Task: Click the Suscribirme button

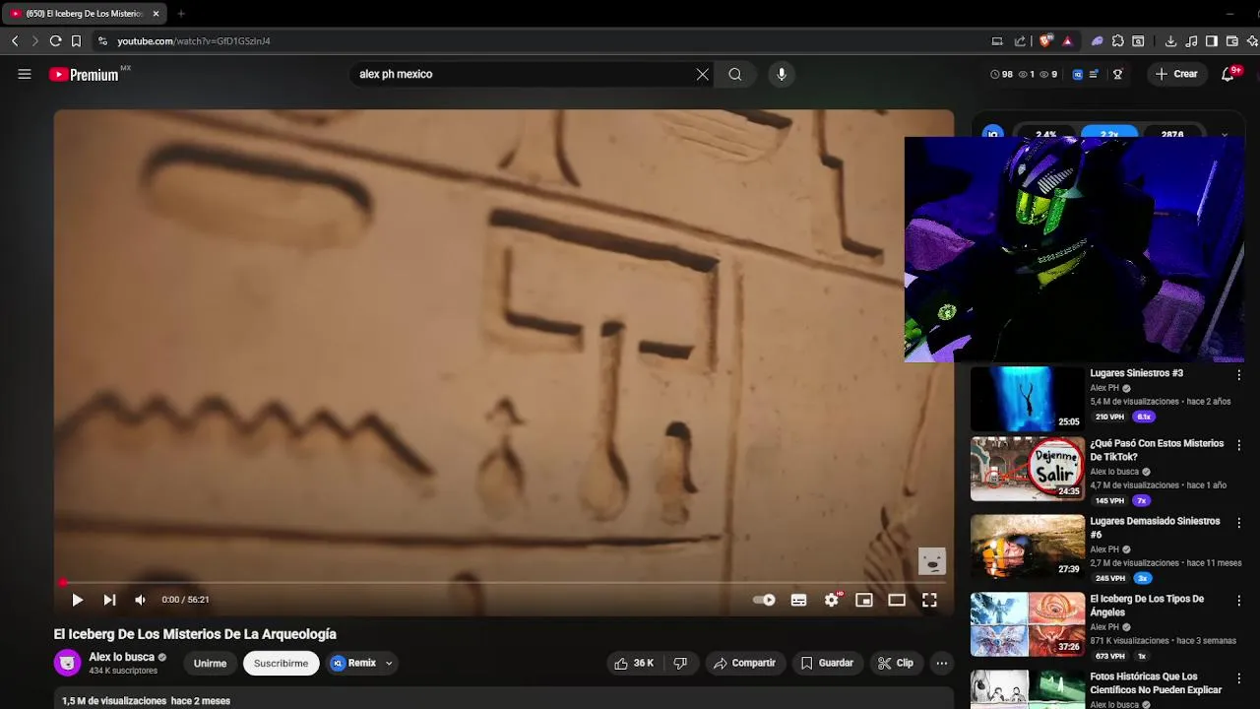Action: click(281, 663)
